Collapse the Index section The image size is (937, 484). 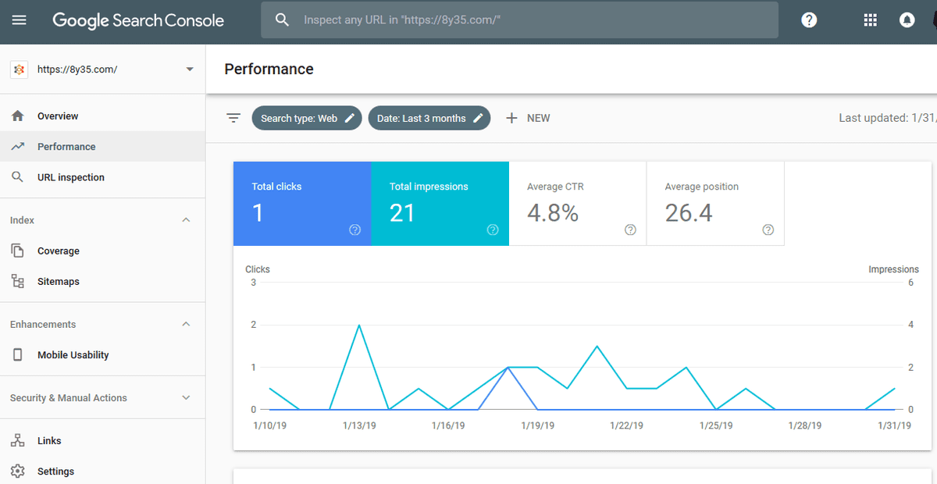point(186,220)
